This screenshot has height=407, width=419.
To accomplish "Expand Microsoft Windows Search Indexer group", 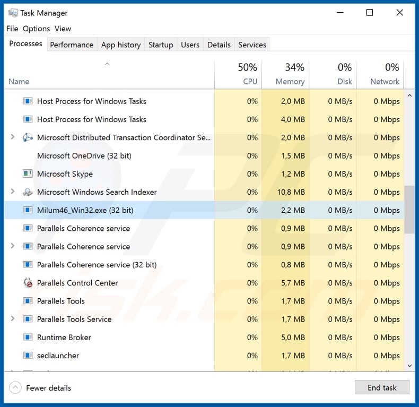I will [x=13, y=192].
